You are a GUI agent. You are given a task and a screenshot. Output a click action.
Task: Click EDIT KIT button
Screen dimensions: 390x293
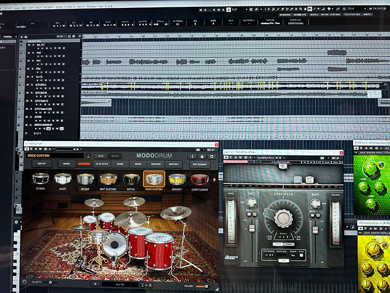point(42,164)
